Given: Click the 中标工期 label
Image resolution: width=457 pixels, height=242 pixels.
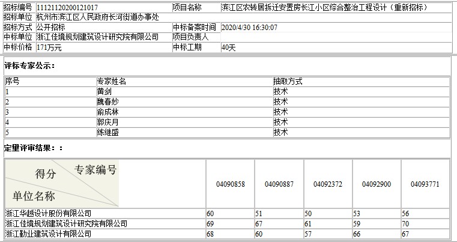Looking at the screenshot, I should click(x=187, y=47).
